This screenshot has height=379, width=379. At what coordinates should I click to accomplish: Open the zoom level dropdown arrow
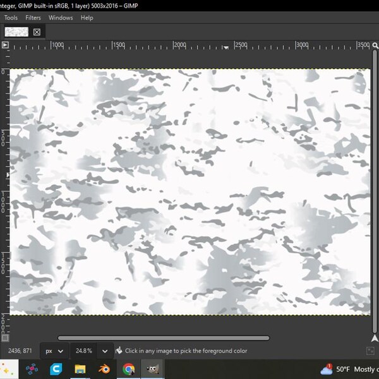pos(105,351)
